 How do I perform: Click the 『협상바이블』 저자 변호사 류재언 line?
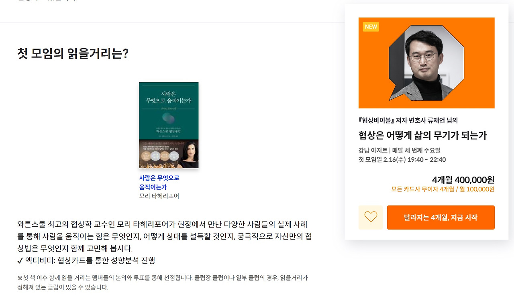coord(408,120)
